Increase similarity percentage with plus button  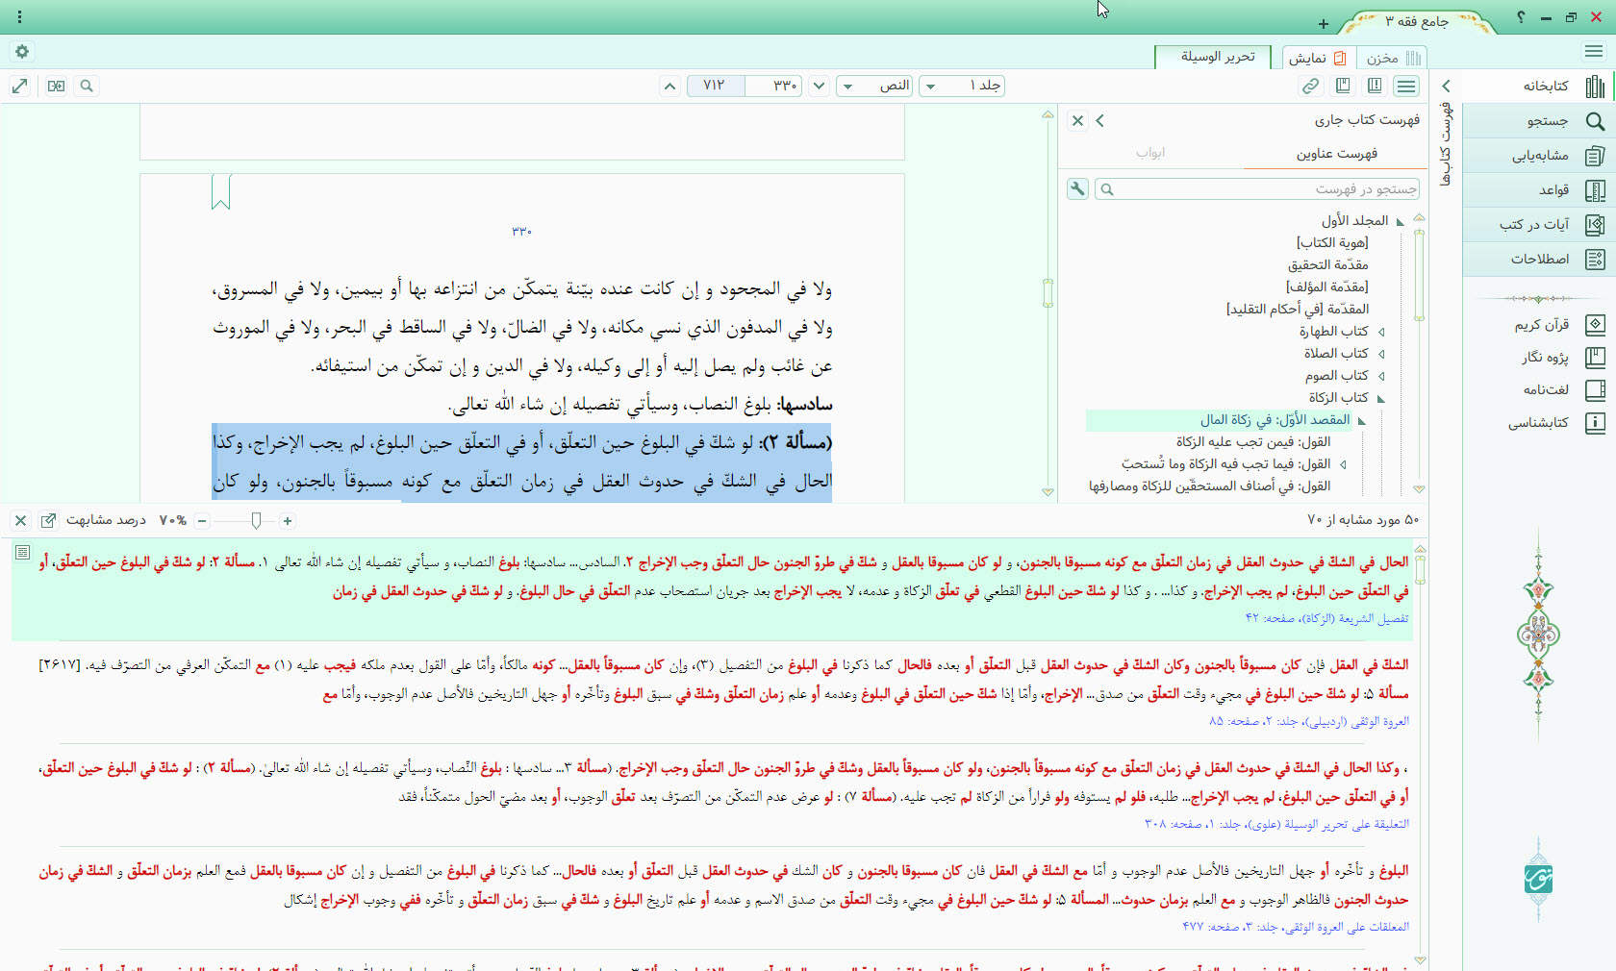click(287, 520)
